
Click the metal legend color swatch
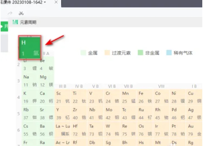(x=84, y=53)
